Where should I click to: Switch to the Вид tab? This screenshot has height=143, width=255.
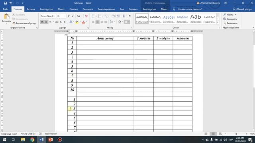[x=122, y=9]
